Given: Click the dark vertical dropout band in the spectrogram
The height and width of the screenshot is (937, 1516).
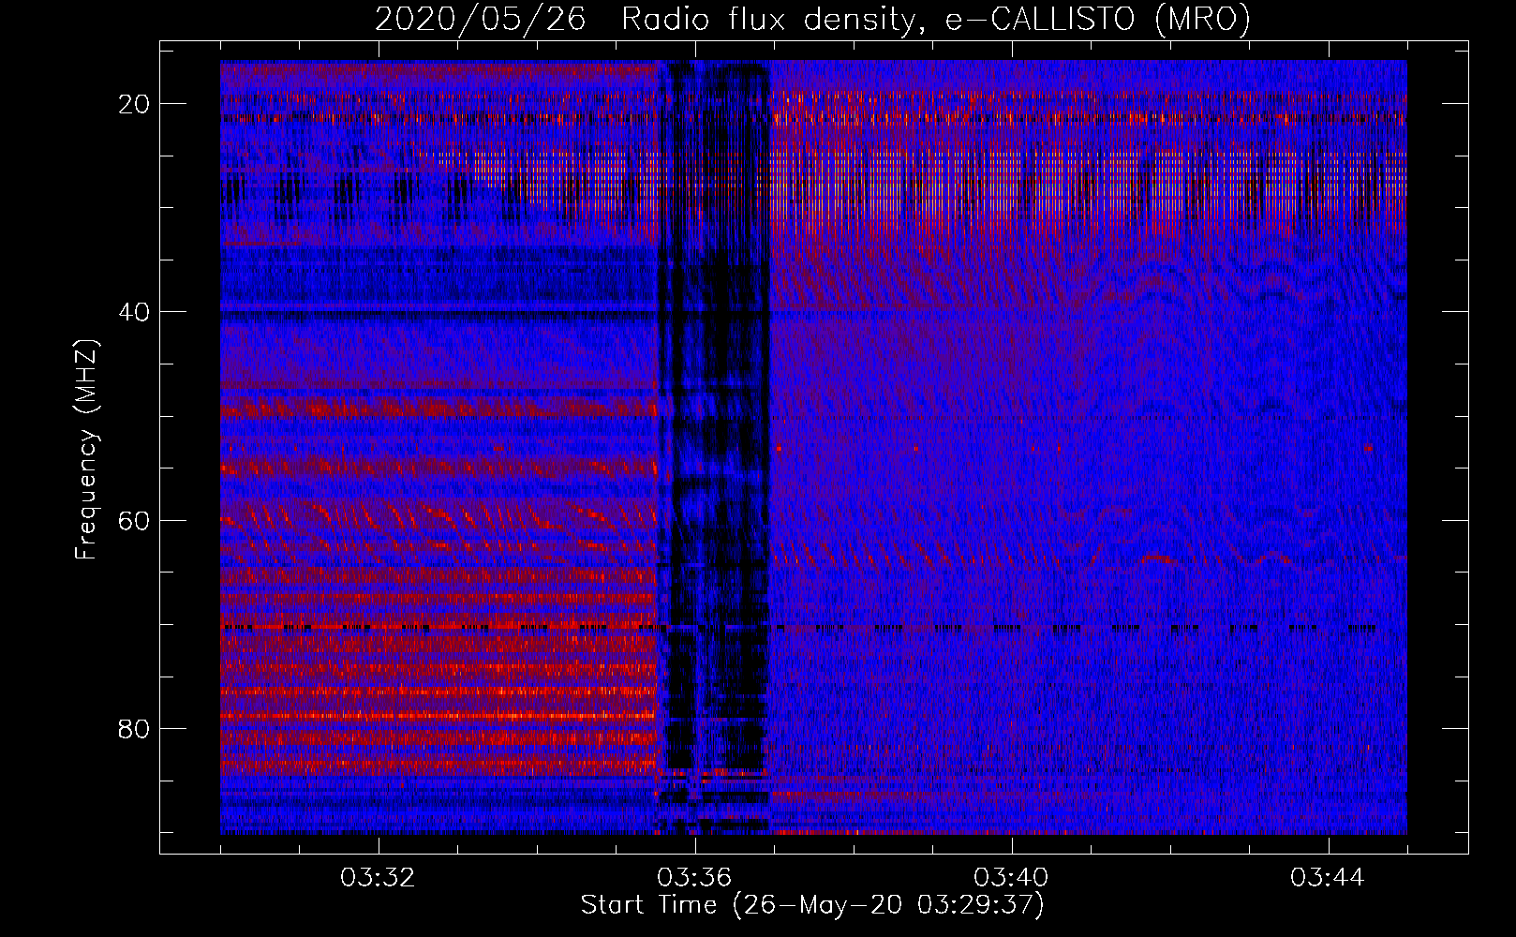Looking at the screenshot, I should (714, 448).
